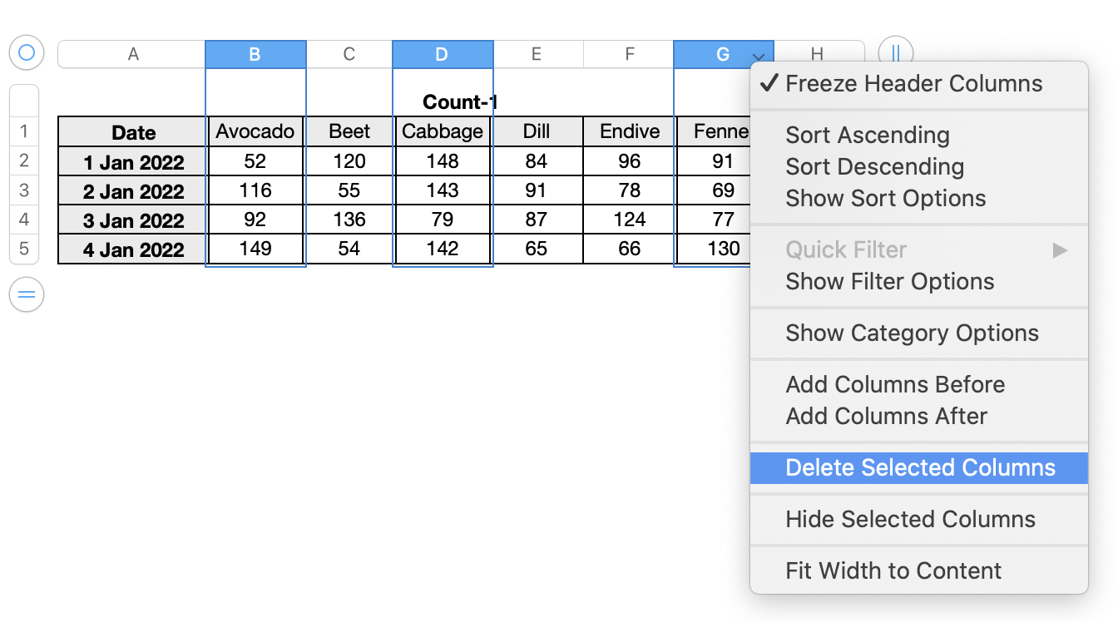
Task: Click Delete Selected Columns
Action: (x=919, y=468)
